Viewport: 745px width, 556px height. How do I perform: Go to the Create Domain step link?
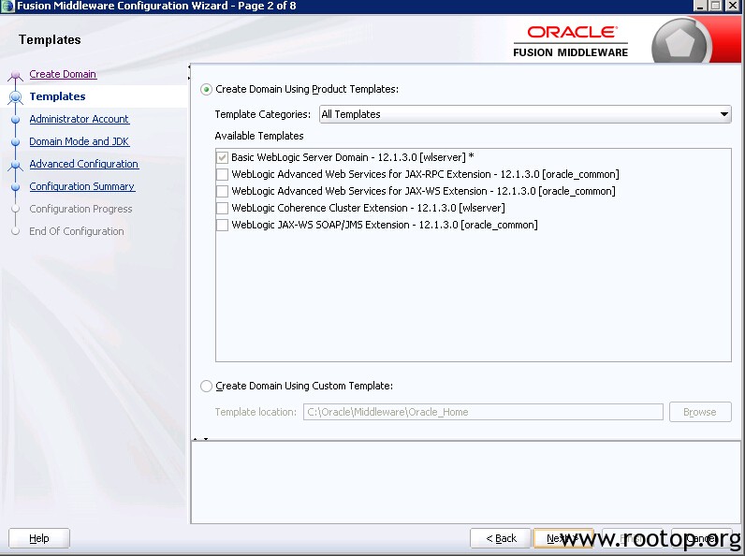click(63, 74)
